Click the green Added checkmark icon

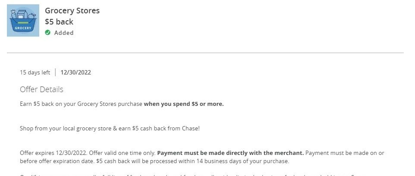[47, 32]
